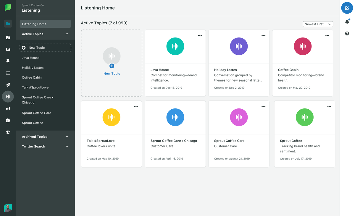Open Talk #SproutLove card options menu
The width and height of the screenshot is (355, 216).
[x=136, y=107]
